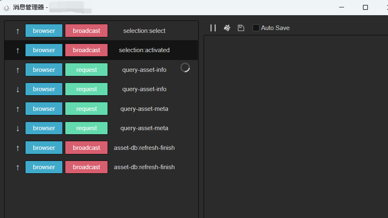388x218 pixels.
Task: Click the down arrow on query-asset-meta row
Action: click(18, 128)
